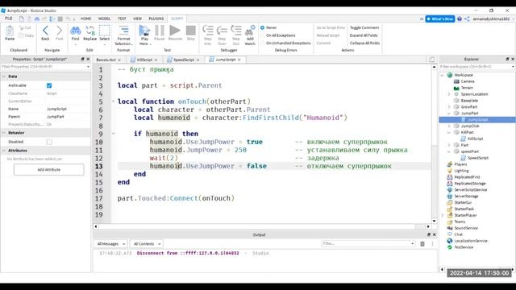Expand the GrowPart node
This screenshot has height=290, width=516.
click(449, 107)
